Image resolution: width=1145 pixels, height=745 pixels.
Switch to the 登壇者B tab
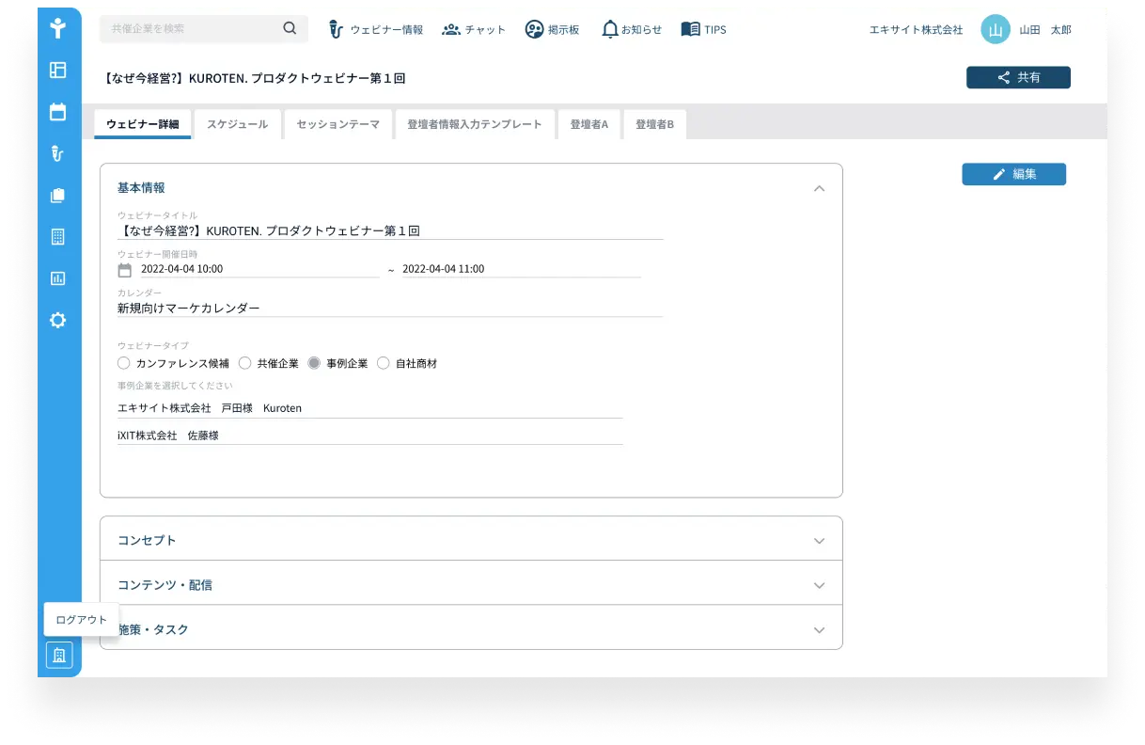[655, 124]
